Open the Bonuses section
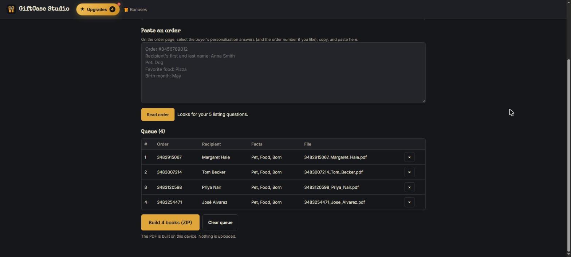 pos(135,9)
